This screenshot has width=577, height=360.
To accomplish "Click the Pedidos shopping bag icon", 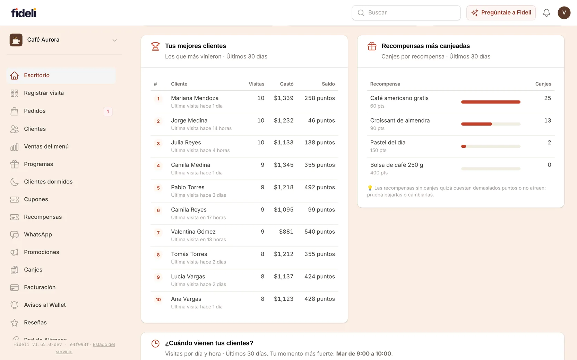I will pyautogui.click(x=15, y=111).
